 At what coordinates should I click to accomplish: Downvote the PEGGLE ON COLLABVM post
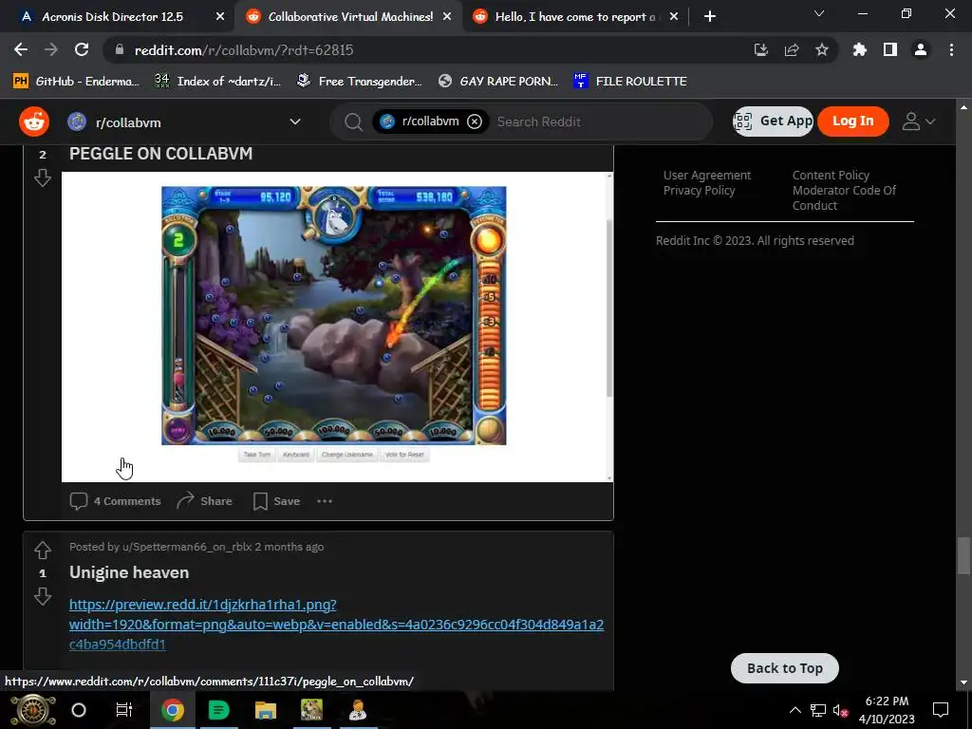(x=42, y=178)
